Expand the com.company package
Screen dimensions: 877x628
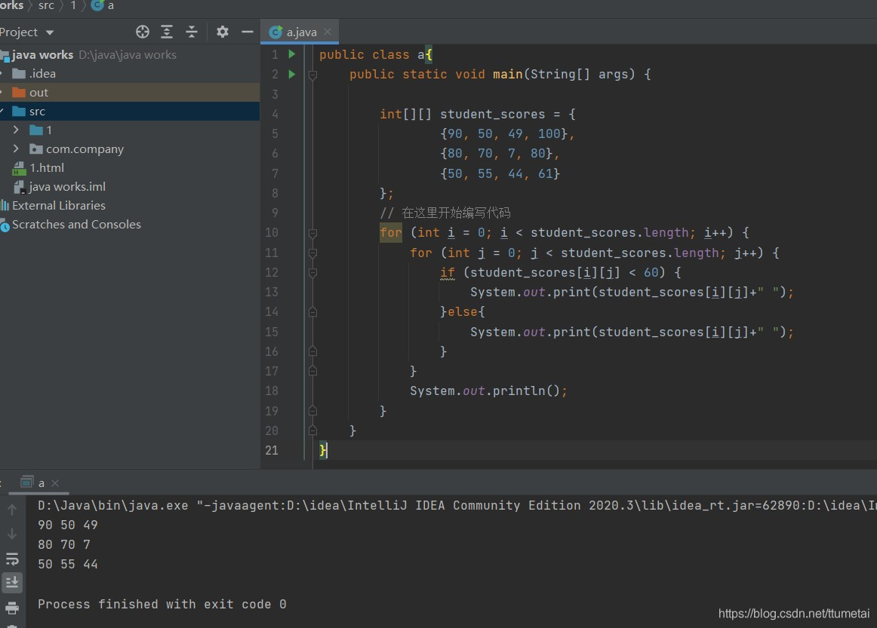point(16,149)
